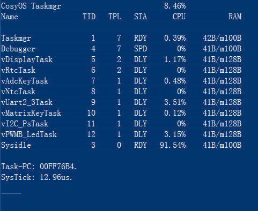Click the vRtcTask entry

[x=18, y=70]
